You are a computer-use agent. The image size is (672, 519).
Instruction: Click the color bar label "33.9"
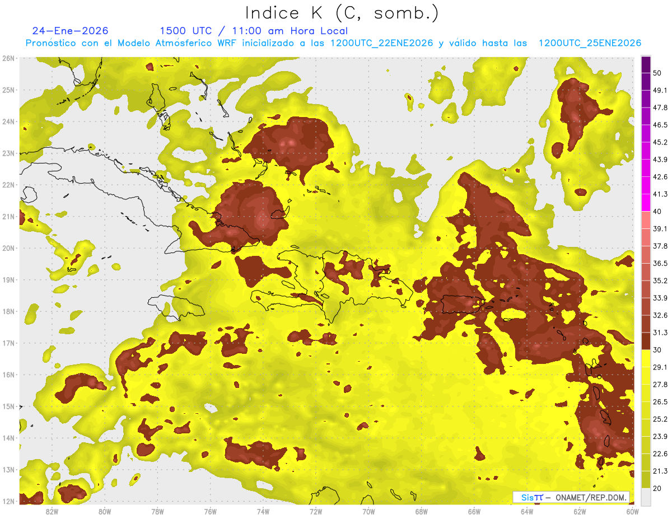pyautogui.click(x=660, y=298)
